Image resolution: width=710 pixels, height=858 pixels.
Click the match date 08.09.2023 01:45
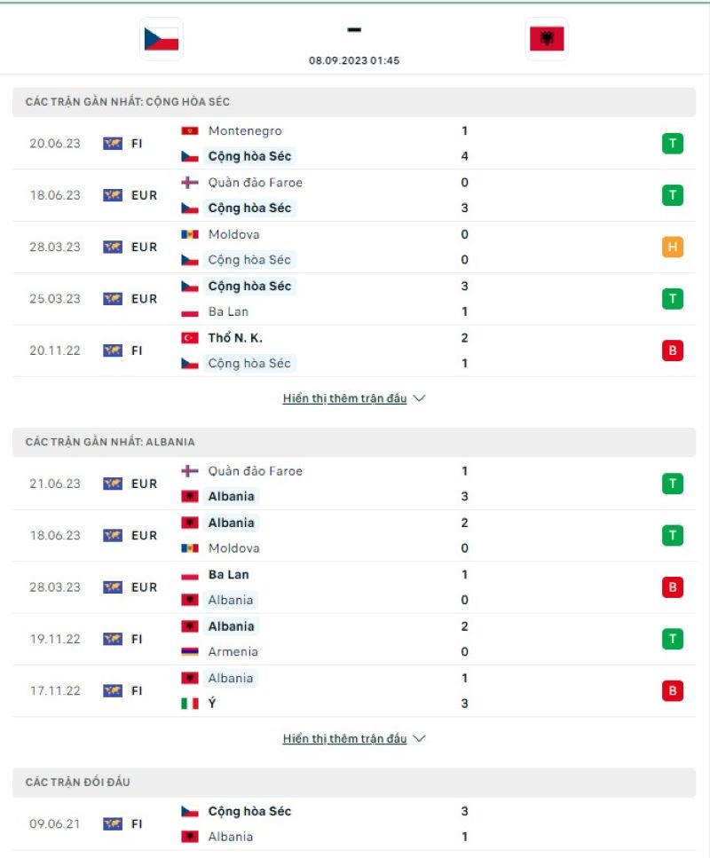point(354,61)
